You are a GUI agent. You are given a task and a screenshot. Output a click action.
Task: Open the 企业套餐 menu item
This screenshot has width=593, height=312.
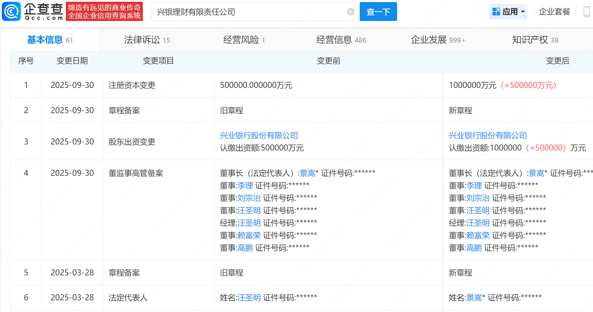pos(554,12)
